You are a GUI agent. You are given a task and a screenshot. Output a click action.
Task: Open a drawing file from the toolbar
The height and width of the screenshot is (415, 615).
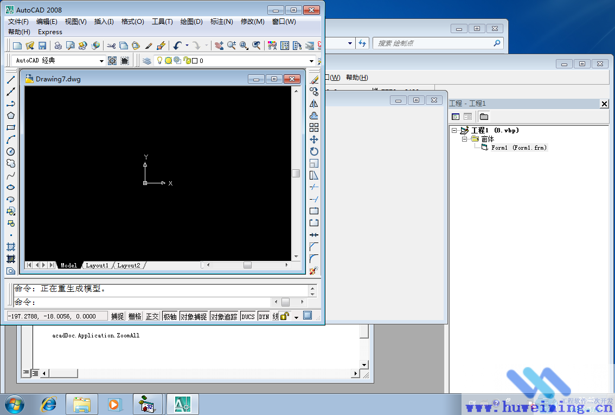[30, 46]
